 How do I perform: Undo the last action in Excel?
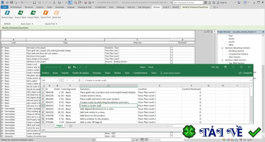pos(74,67)
